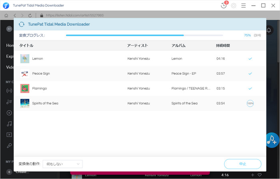The height and width of the screenshot is (179, 280).
Task: Click the sync icon in dialog header
Action: [22, 24]
